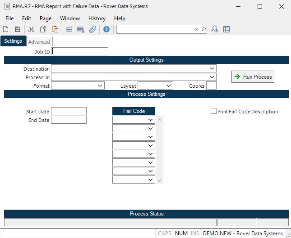
Task: Click the Delete row icon
Action: [x=81, y=29]
